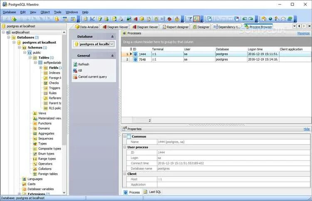Click the red ladybug debug toolbar icon

click(169, 19)
